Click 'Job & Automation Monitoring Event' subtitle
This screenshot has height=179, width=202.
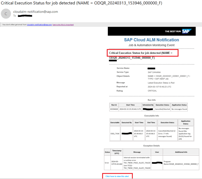coord(151,45)
